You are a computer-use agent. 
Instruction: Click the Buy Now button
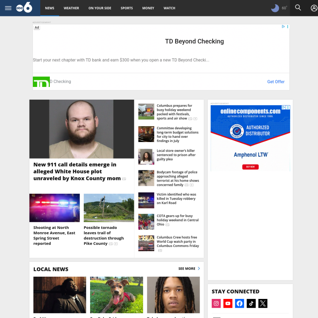coord(250,167)
